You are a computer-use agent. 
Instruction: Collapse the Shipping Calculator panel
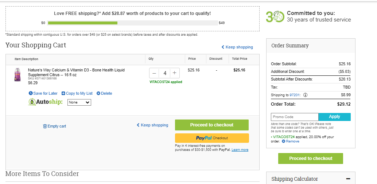pyautogui.click(x=348, y=179)
